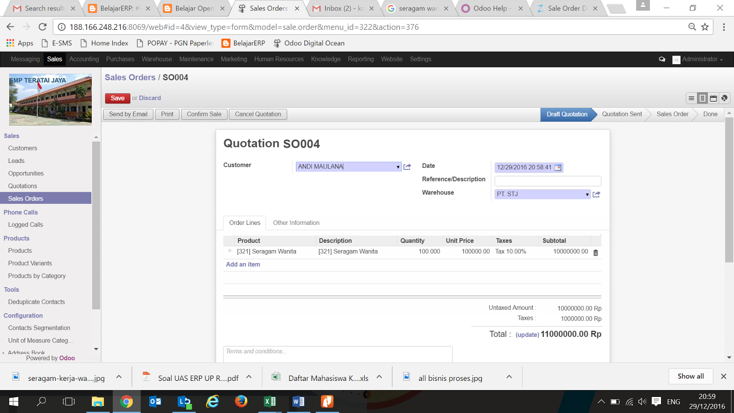Open Chrome's three-dot menu
This screenshot has height=413, width=734.
point(724,27)
